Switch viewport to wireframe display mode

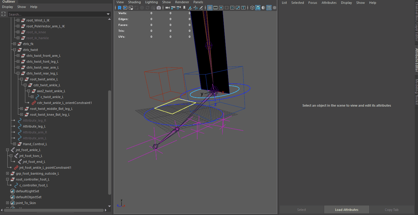tap(253, 8)
